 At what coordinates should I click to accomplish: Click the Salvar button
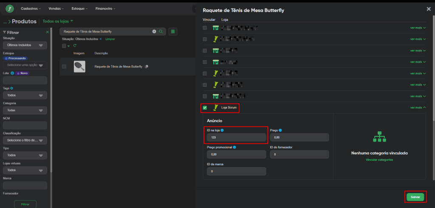(415, 197)
